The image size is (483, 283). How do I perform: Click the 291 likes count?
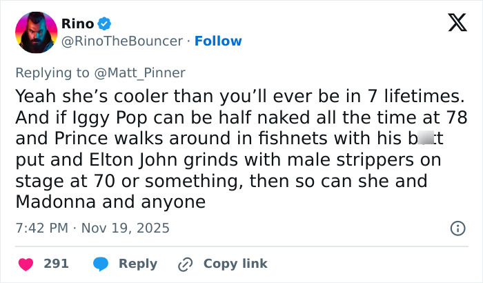click(56, 264)
